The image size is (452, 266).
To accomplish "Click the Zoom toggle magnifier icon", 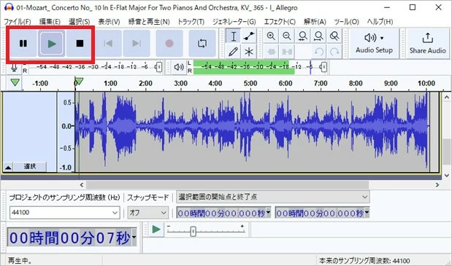I will pyautogui.click(x=334, y=36).
